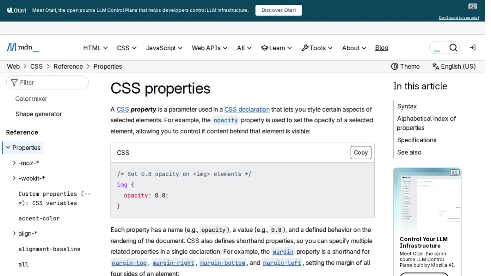Expand the Learn menu
491x276 pixels.
(x=277, y=48)
